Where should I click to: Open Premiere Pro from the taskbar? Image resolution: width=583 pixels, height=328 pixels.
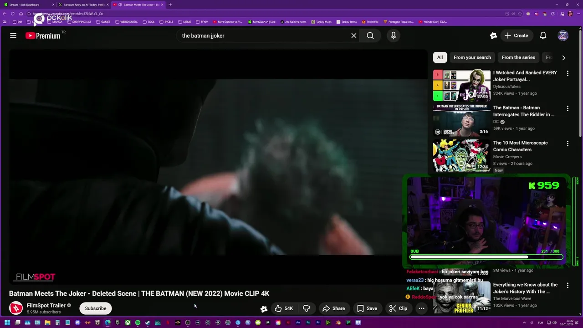click(x=318, y=323)
